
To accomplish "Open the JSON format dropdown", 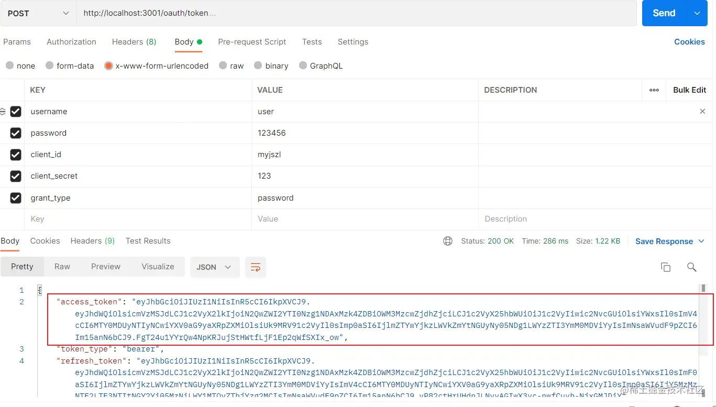I will click(x=215, y=267).
